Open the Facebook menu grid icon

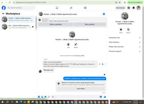[x=129, y=8]
